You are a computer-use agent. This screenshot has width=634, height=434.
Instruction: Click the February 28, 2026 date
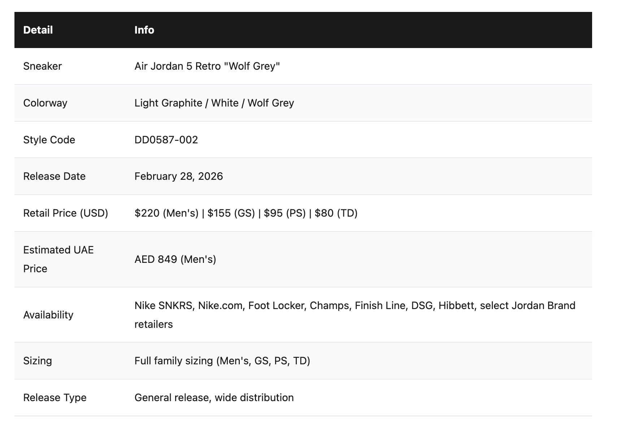[x=178, y=176]
